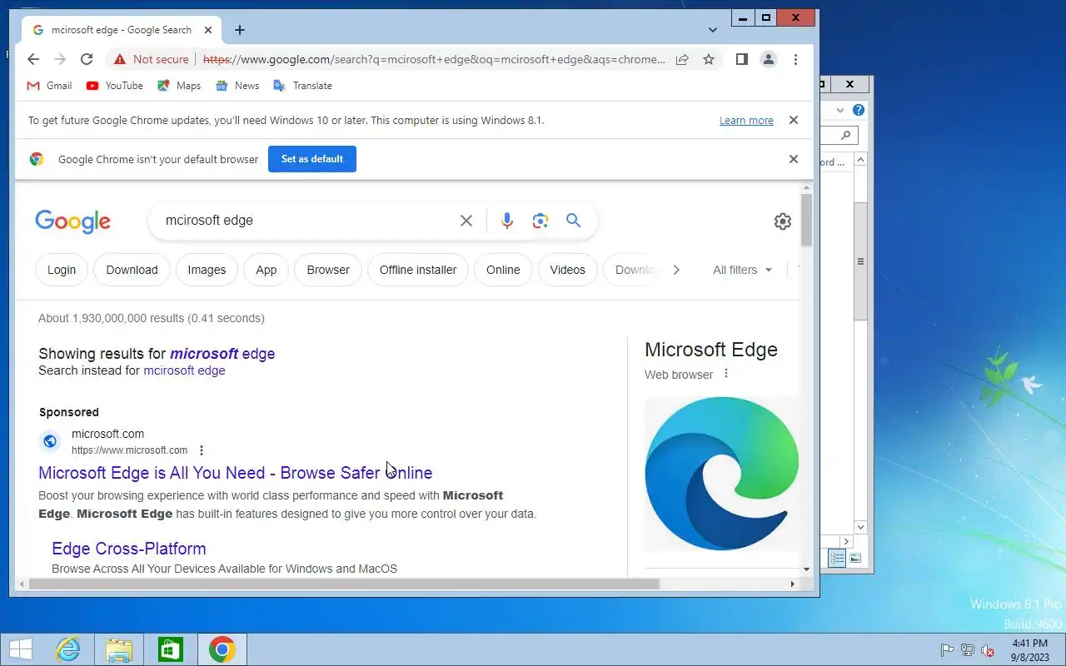Filter results by Online chip

pos(503,270)
